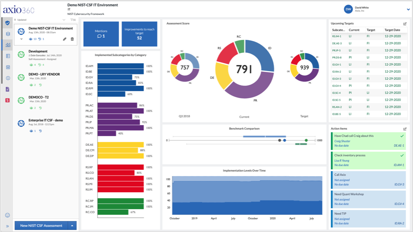Open the Call Axio action item

pos(368,179)
